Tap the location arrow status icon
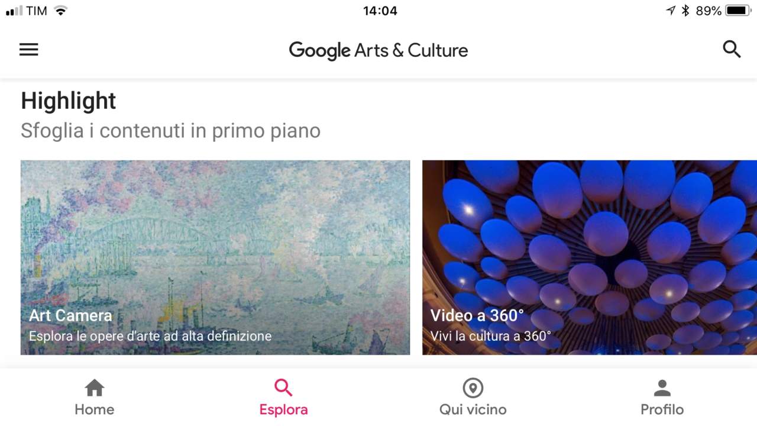 tap(671, 11)
